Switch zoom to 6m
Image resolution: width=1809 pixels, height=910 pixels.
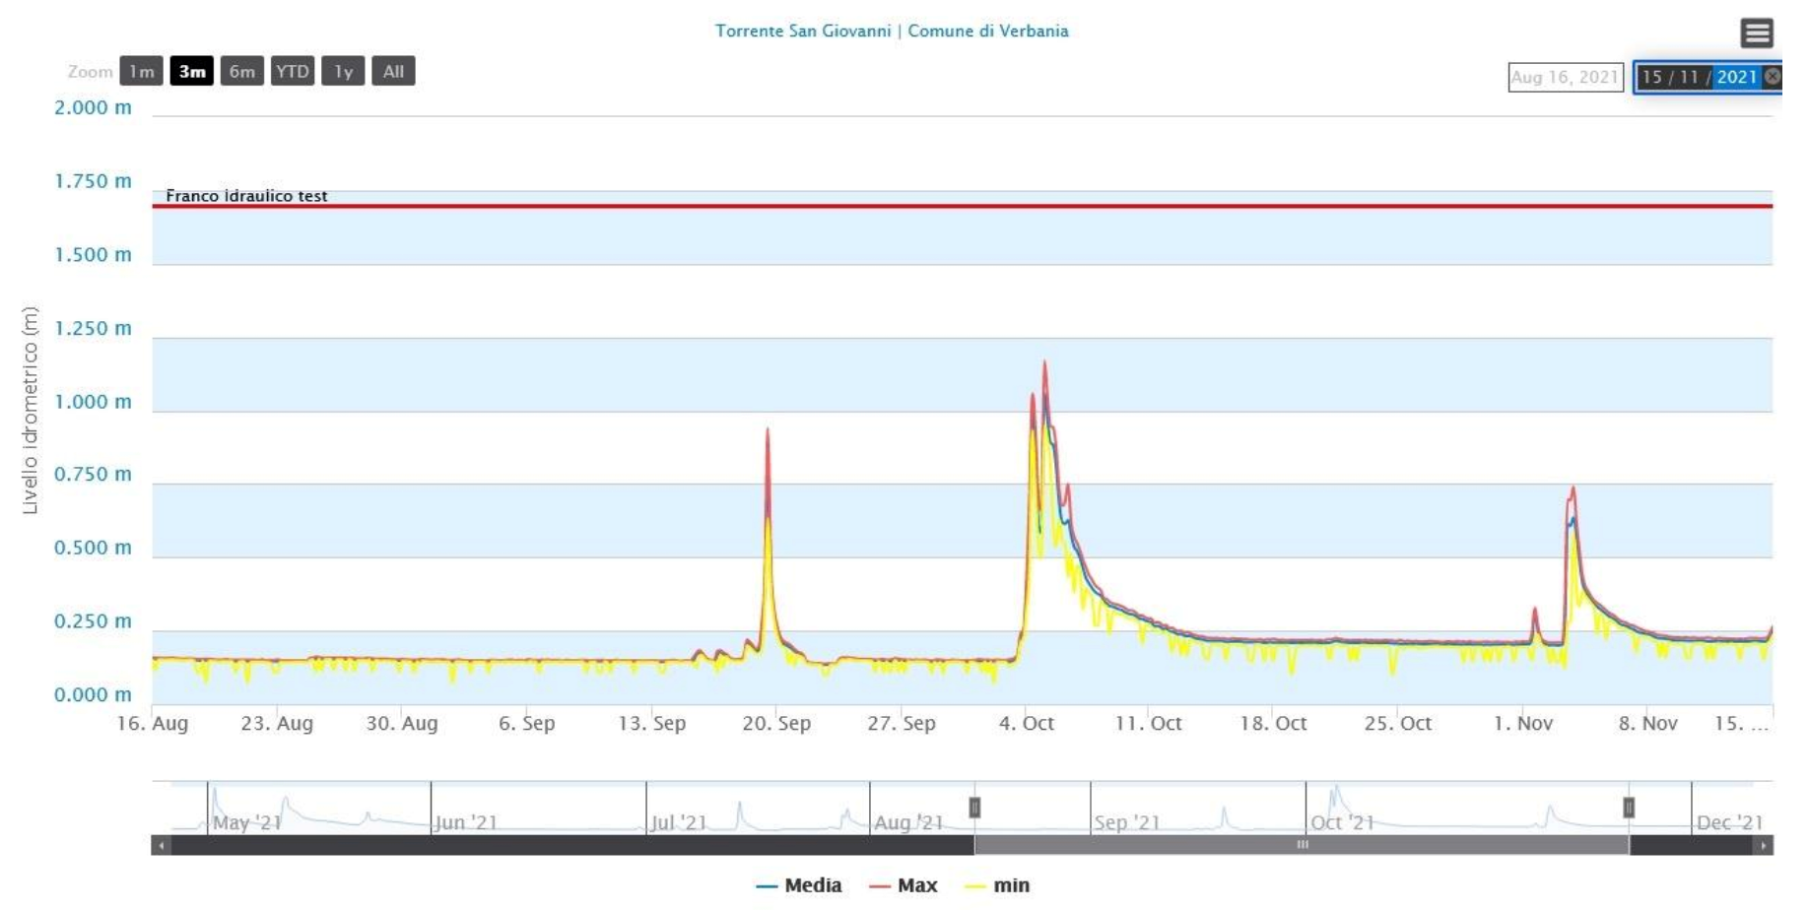click(x=242, y=71)
